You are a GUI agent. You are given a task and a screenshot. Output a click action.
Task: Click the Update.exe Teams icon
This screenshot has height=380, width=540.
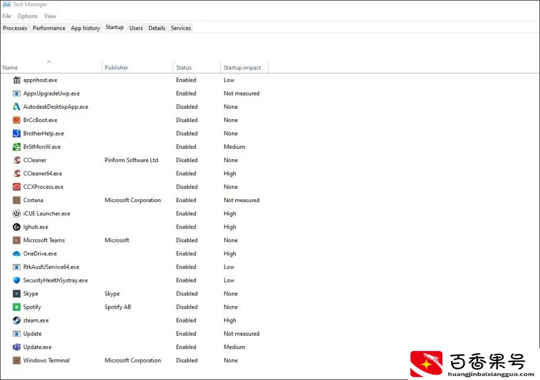16,347
